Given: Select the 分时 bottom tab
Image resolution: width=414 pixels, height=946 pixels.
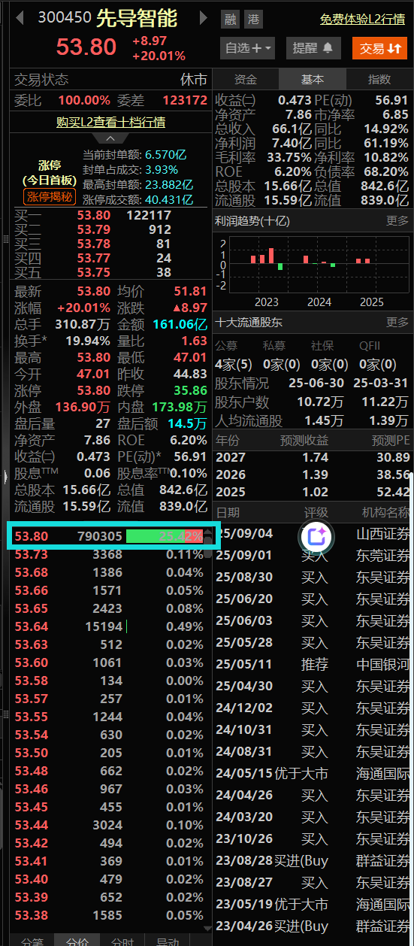Looking at the screenshot, I should coord(122,939).
